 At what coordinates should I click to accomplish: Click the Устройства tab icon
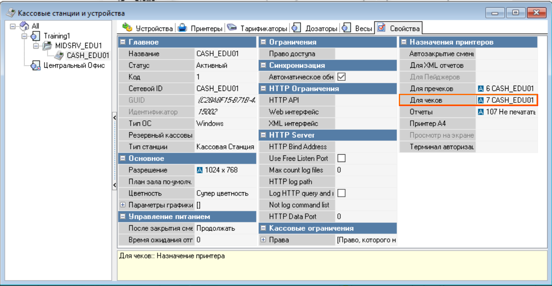128,28
